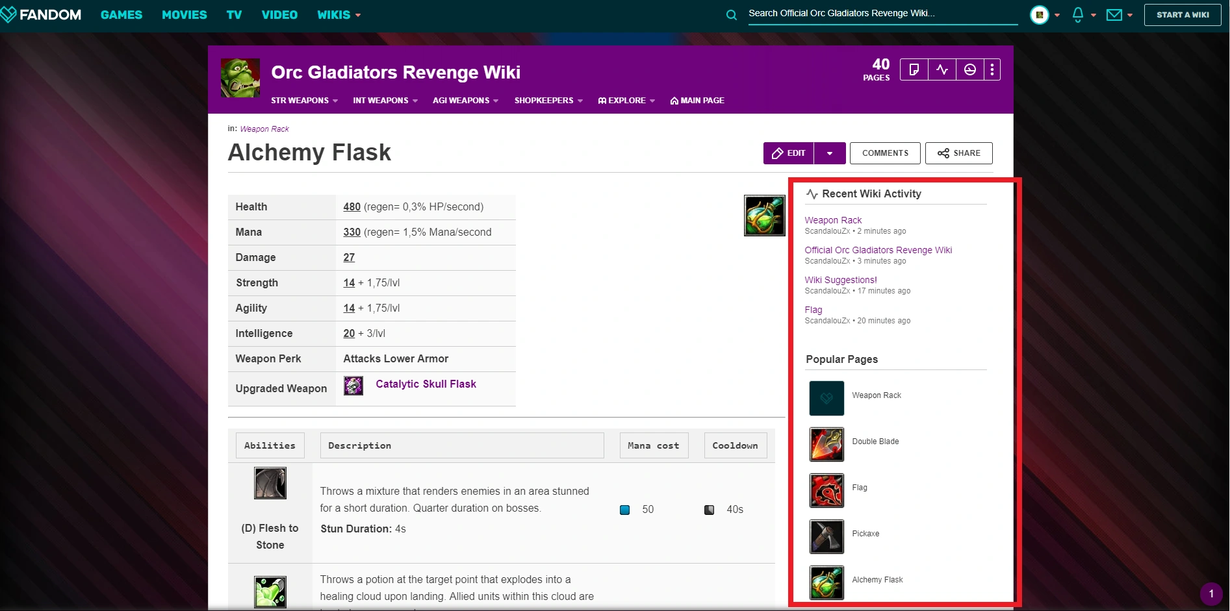The image size is (1230, 611).
Task: Click the wiki activity pulse icon
Action: [942, 69]
